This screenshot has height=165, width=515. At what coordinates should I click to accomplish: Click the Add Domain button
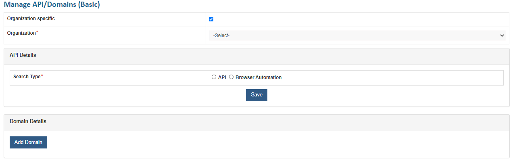click(x=28, y=142)
